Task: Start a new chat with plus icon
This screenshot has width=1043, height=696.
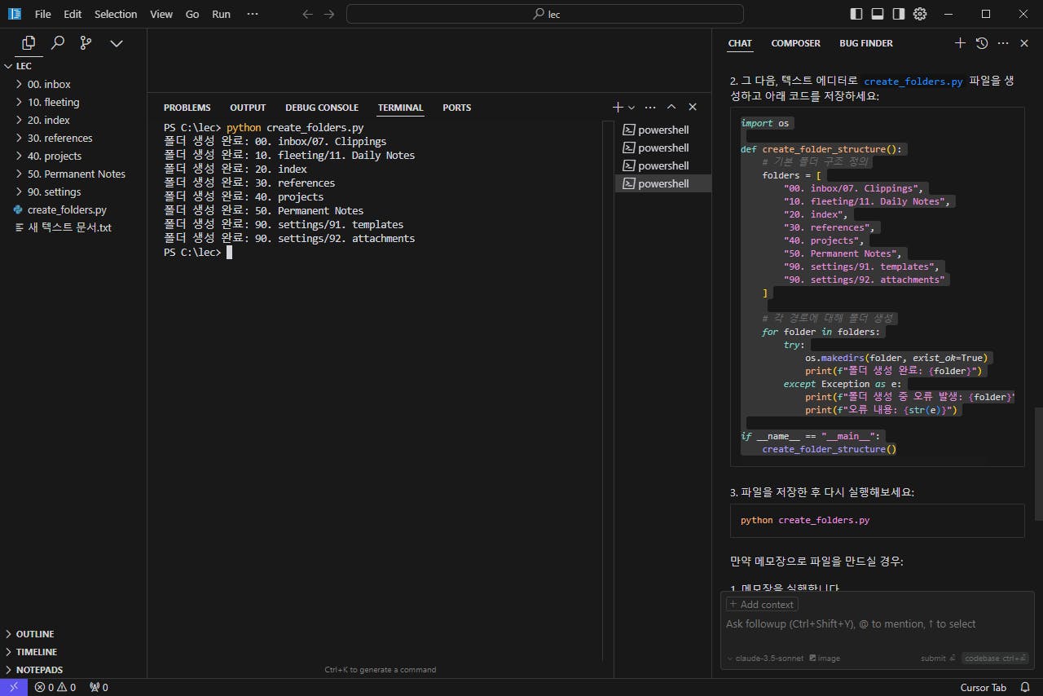Action: (x=960, y=43)
